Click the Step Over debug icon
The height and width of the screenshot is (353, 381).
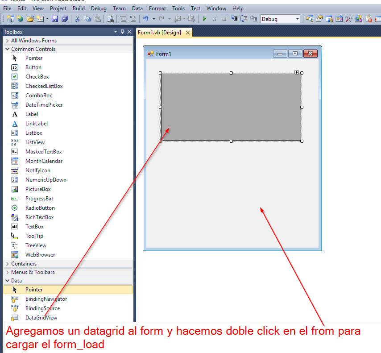pyautogui.click(x=244, y=19)
